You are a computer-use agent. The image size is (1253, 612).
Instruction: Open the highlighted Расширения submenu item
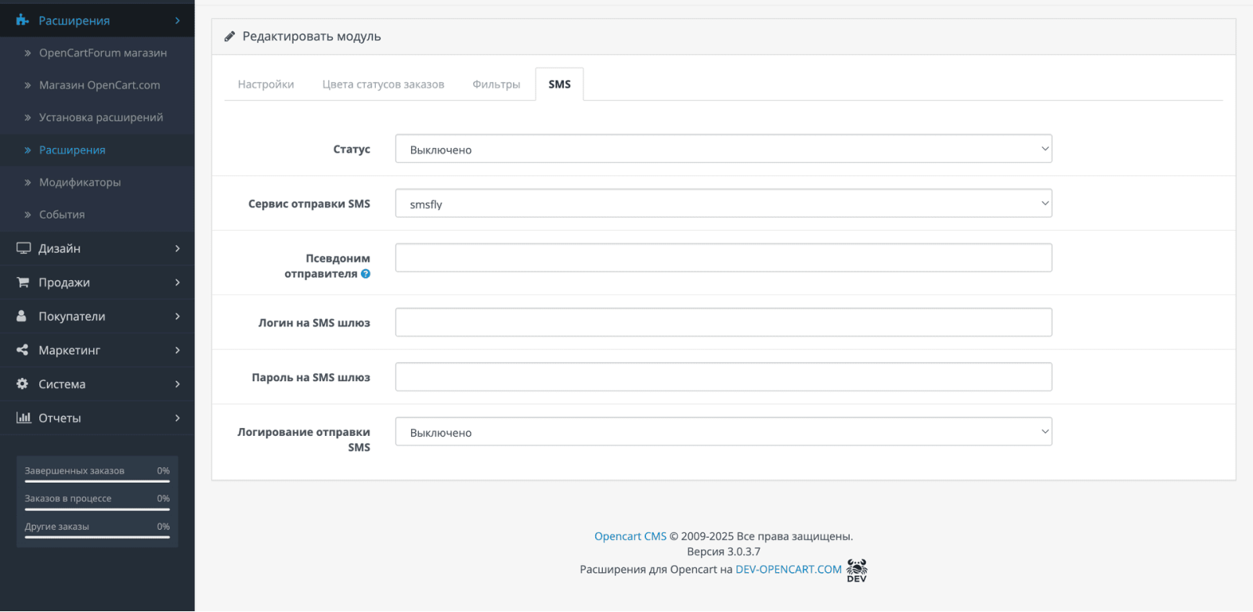pos(72,150)
